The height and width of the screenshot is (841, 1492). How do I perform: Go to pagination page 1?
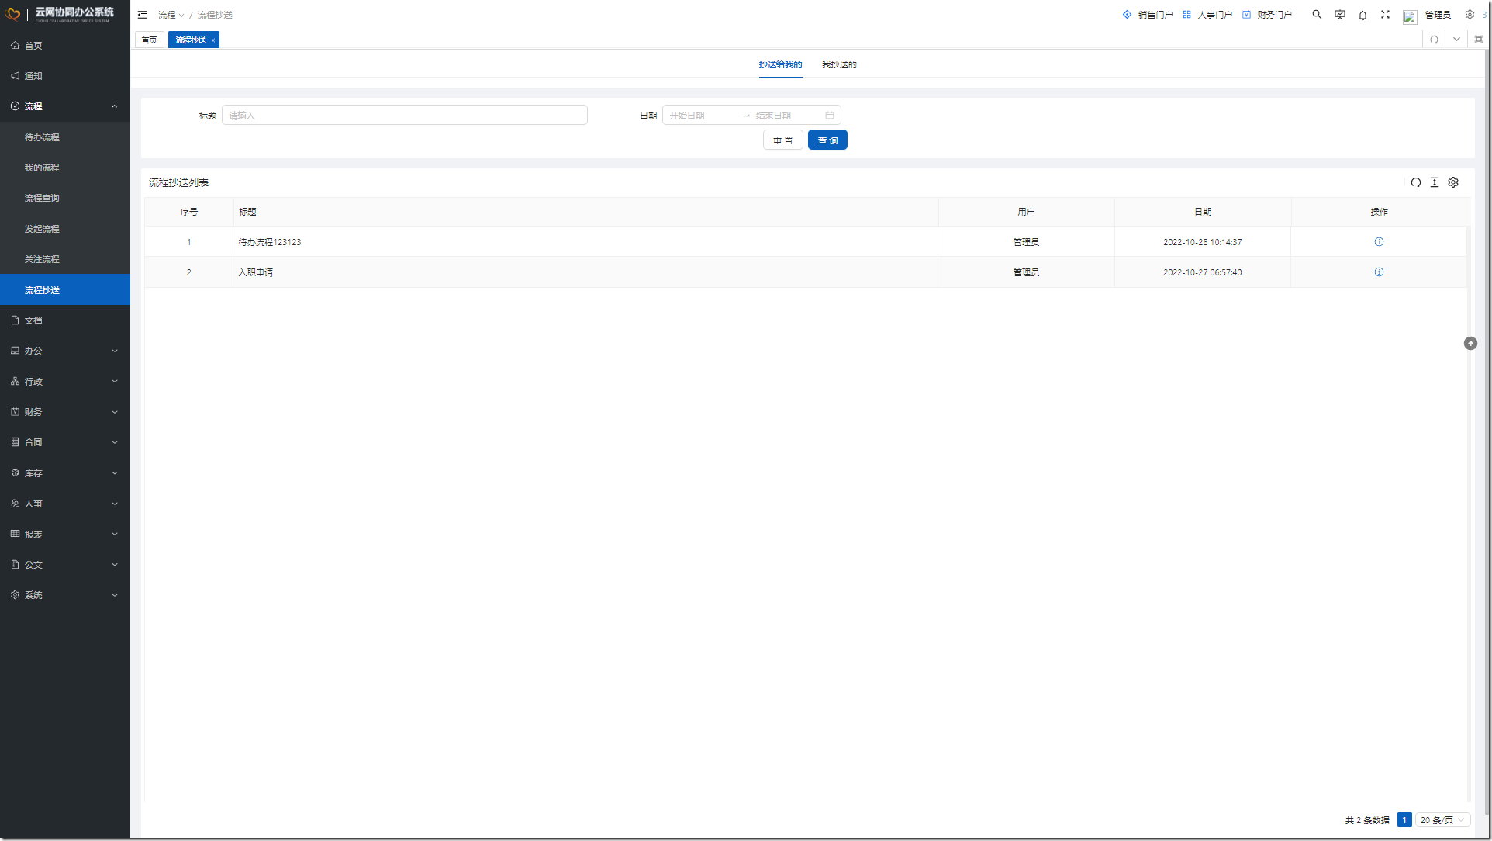point(1404,820)
